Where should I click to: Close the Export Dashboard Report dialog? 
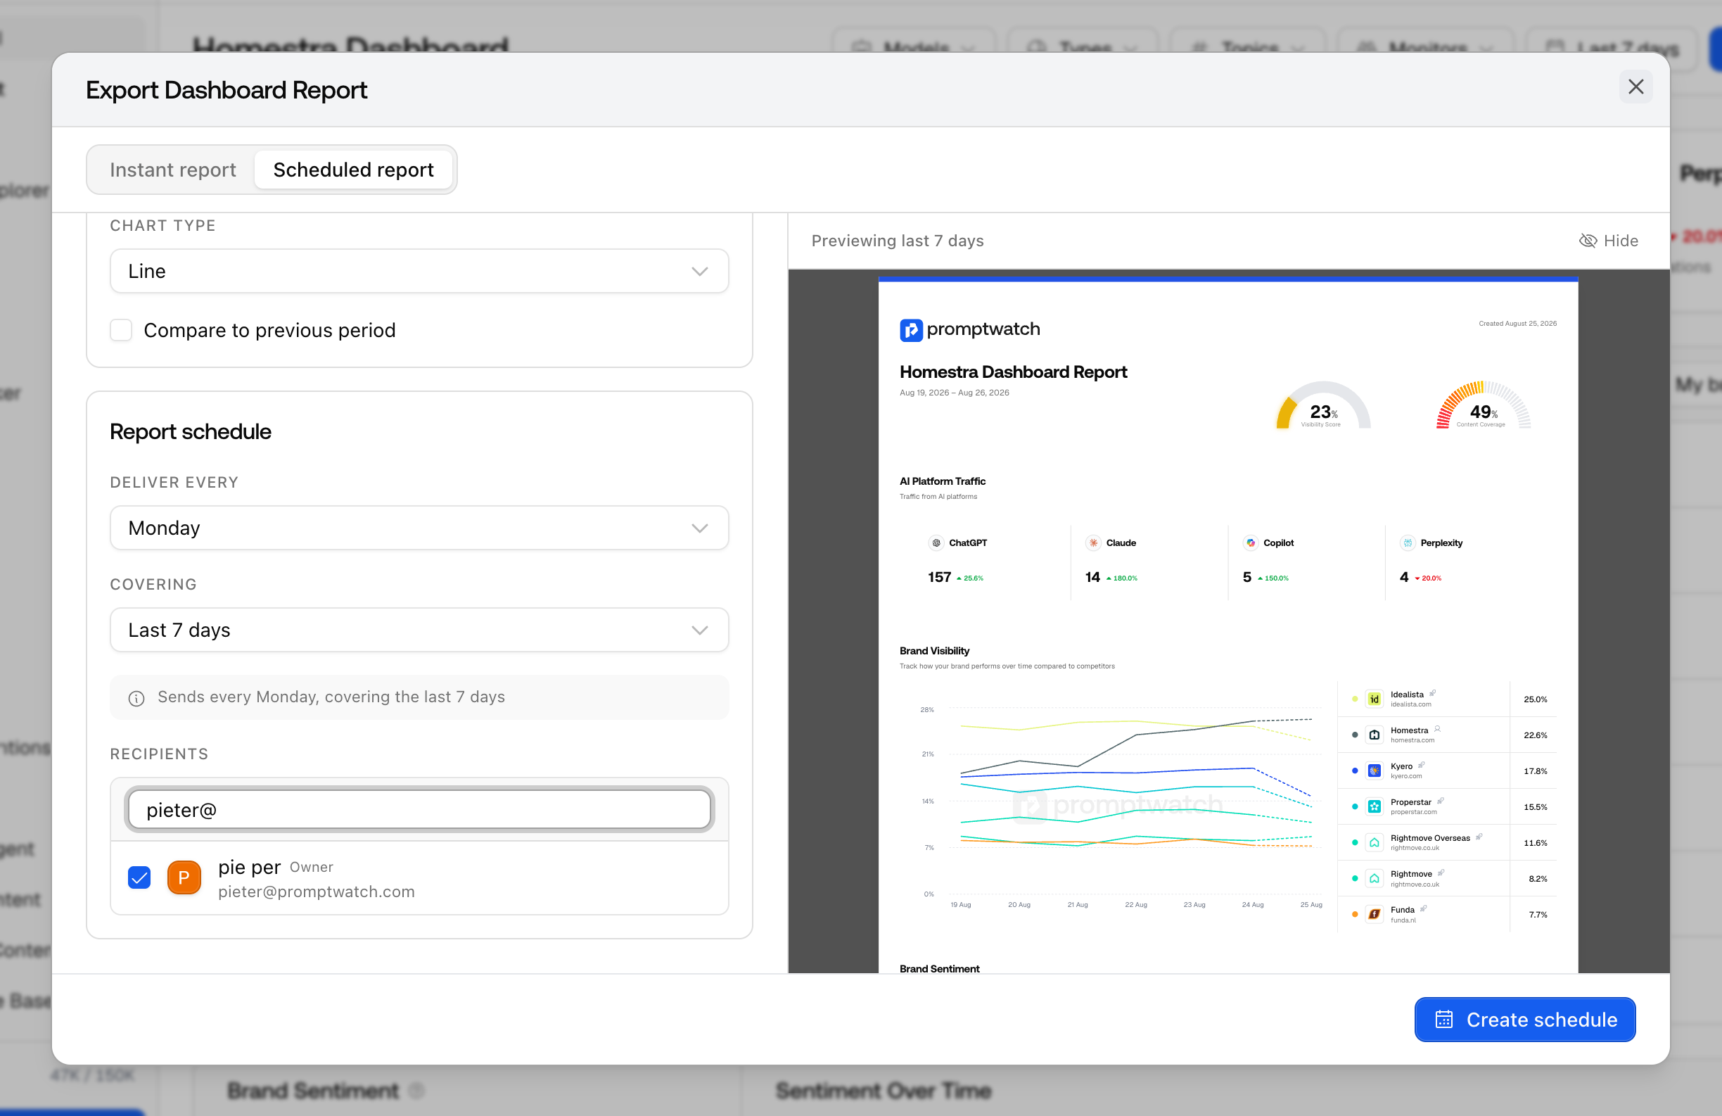tap(1635, 87)
